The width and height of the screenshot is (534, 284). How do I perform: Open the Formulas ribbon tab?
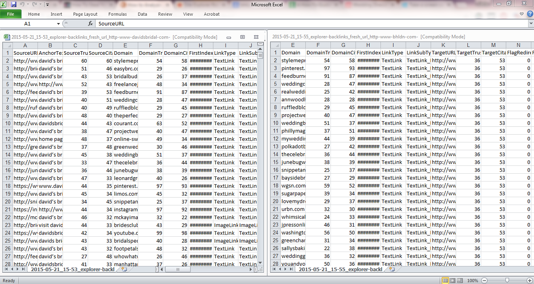tap(117, 14)
